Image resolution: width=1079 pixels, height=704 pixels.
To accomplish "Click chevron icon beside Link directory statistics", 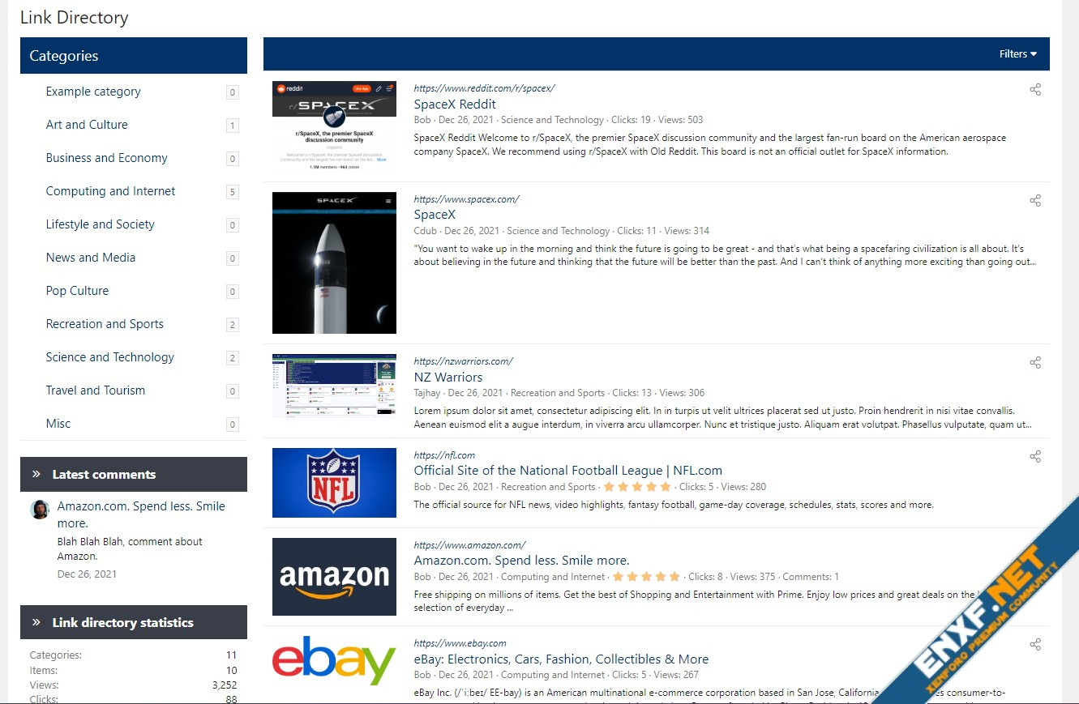I will click(x=36, y=622).
